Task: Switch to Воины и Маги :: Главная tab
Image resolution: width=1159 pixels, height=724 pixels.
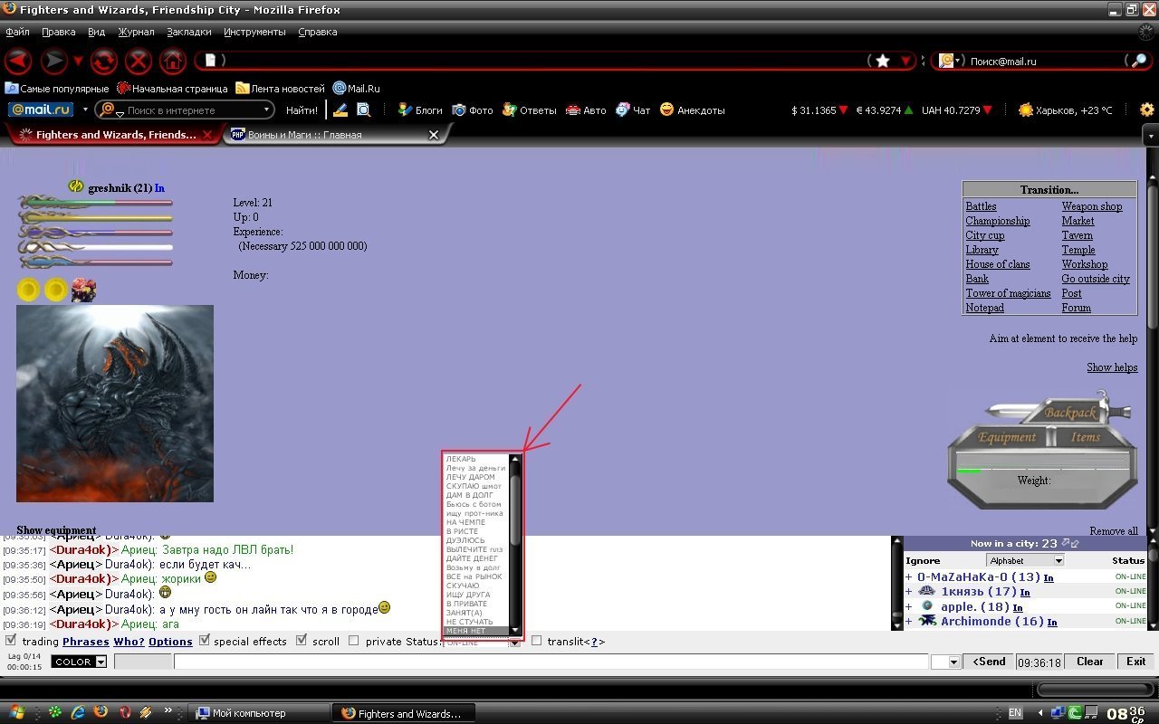Action: [x=333, y=135]
